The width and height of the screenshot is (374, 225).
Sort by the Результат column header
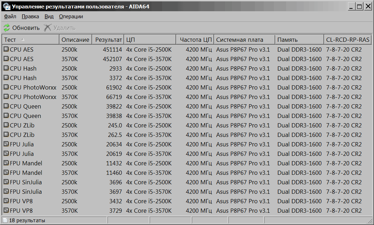click(109, 40)
